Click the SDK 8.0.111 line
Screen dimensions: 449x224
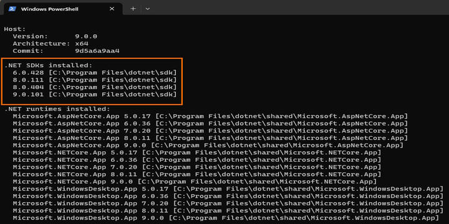[x=95, y=80]
